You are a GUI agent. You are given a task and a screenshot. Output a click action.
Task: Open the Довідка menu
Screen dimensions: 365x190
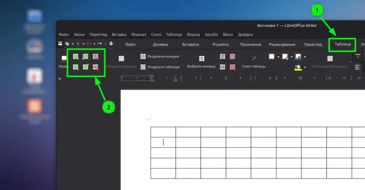click(245, 35)
